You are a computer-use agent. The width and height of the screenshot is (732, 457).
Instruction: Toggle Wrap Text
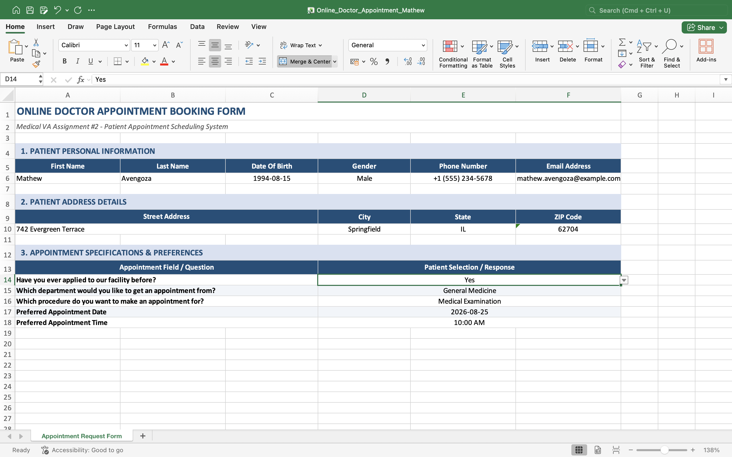point(301,45)
